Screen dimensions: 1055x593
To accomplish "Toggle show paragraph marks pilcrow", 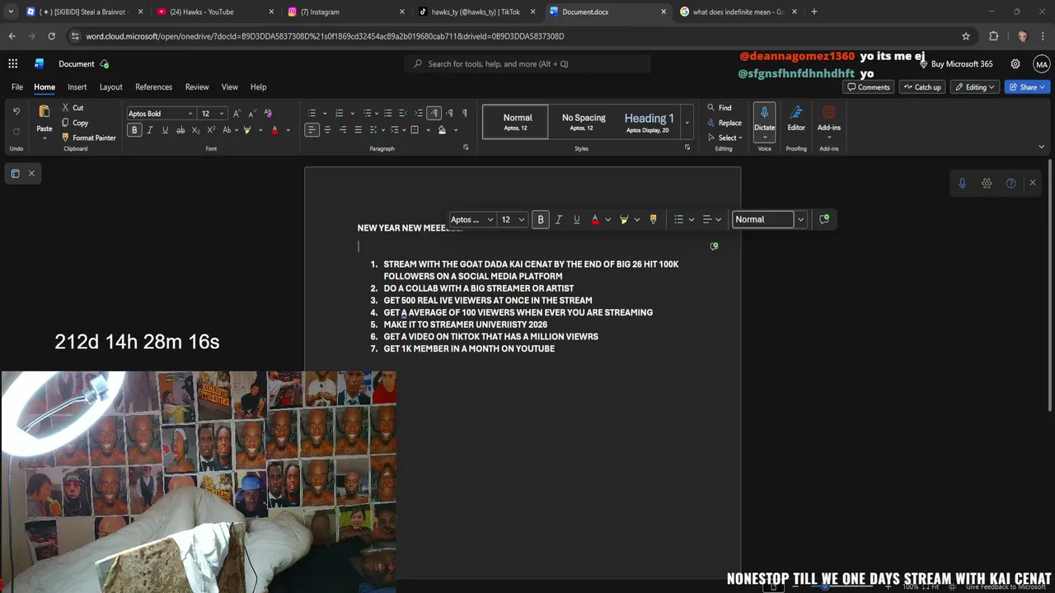I will pyautogui.click(x=465, y=114).
